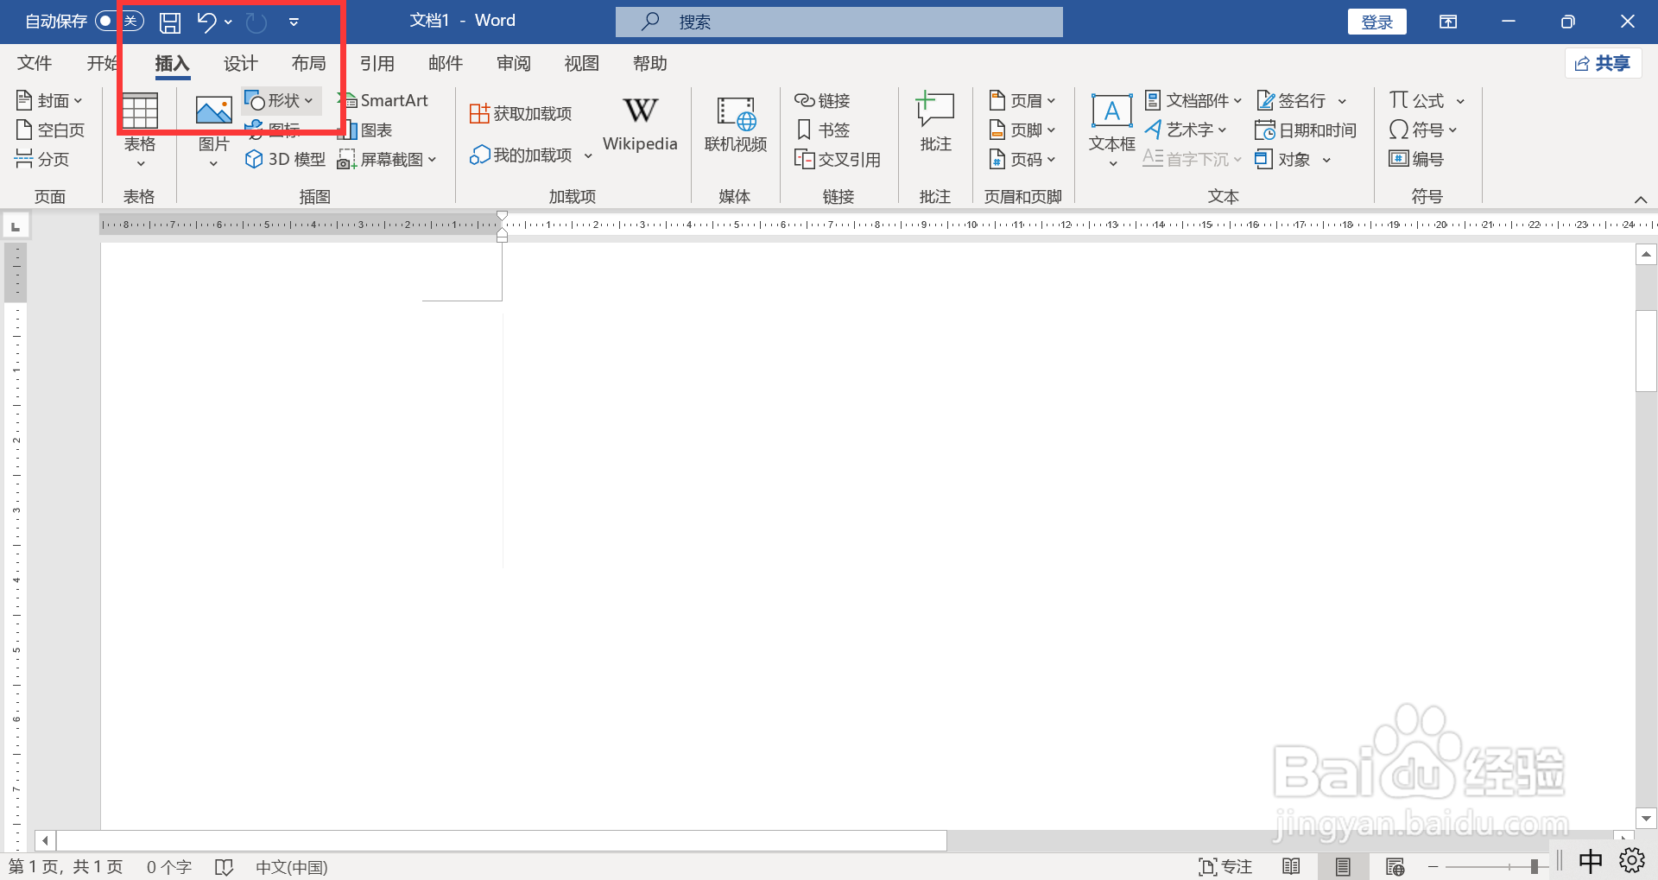
Task: Insert a 空白页 blank page
Action: (x=51, y=130)
